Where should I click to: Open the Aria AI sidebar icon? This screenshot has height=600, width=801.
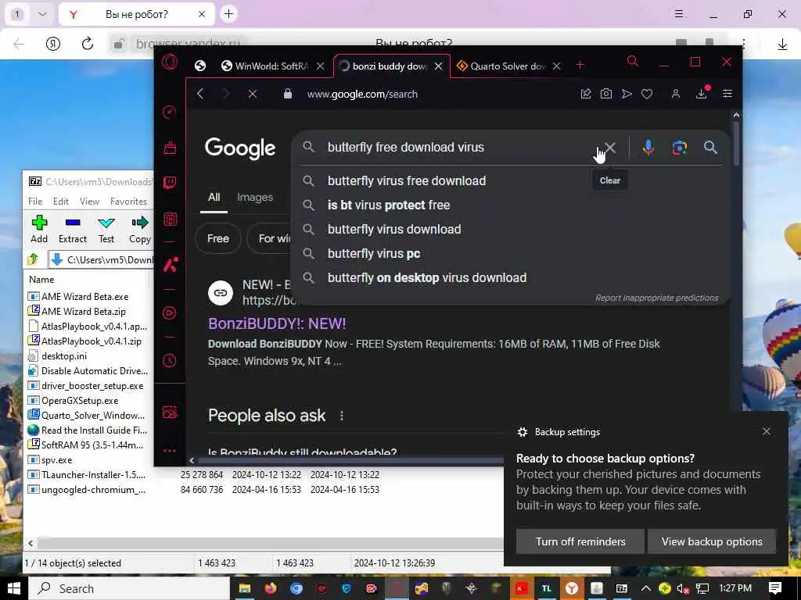[x=171, y=265]
